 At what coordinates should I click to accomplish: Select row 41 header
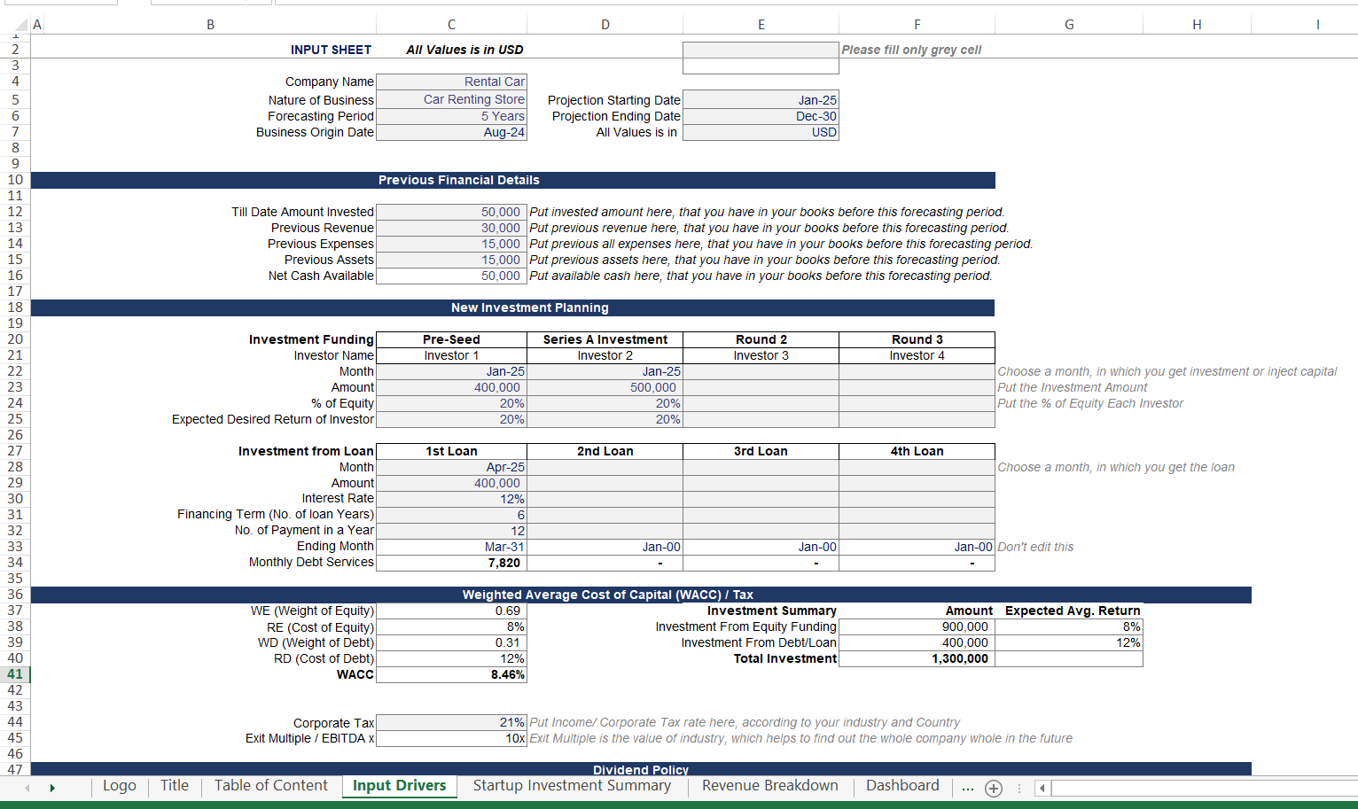[15, 674]
